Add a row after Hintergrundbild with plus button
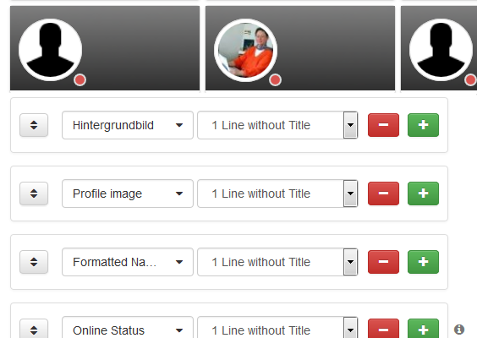Viewport: 477px width, 338px height. (x=423, y=125)
